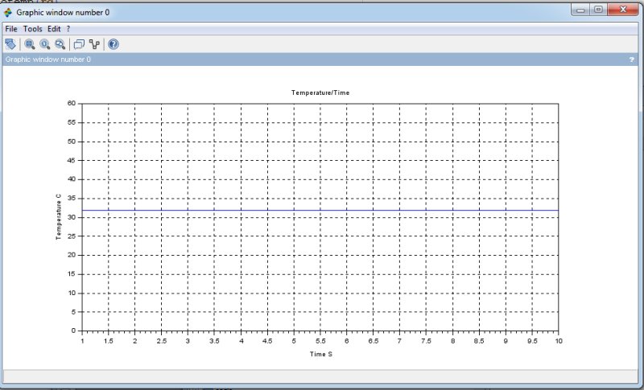Click the question mark on the dock bar
Screen dimensions: 644x390
tap(631, 60)
